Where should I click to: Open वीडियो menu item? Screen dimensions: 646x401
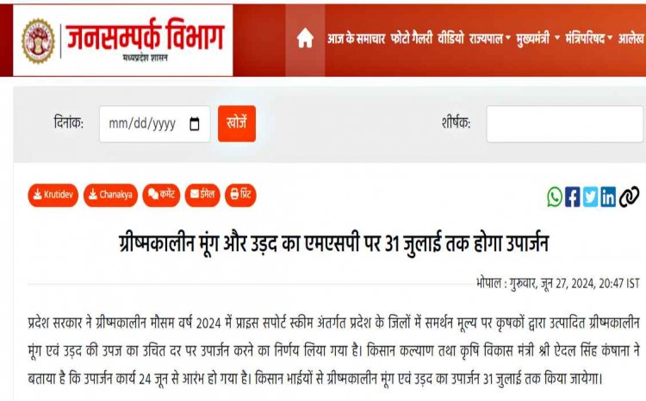click(x=450, y=38)
